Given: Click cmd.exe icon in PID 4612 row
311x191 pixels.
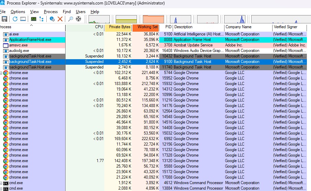Looking at the screenshot, I should (x=6, y=183).
